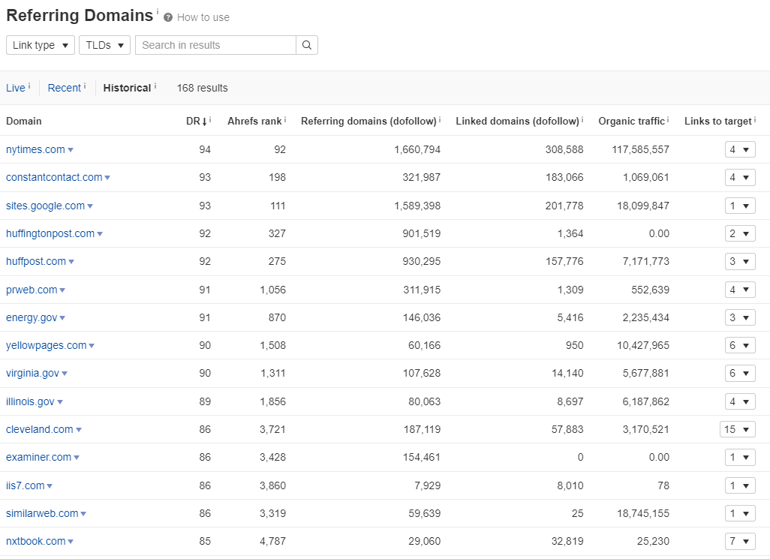Open nxtbook.com links to target dropdown
The height and width of the screenshot is (559, 770).
point(740,541)
